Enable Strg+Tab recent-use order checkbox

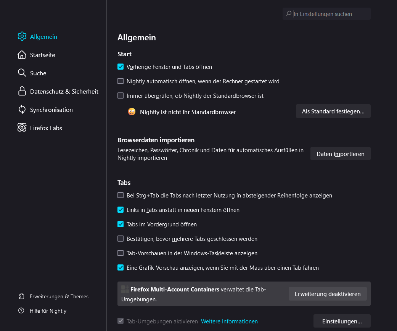pyautogui.click(x=121, y=196)
